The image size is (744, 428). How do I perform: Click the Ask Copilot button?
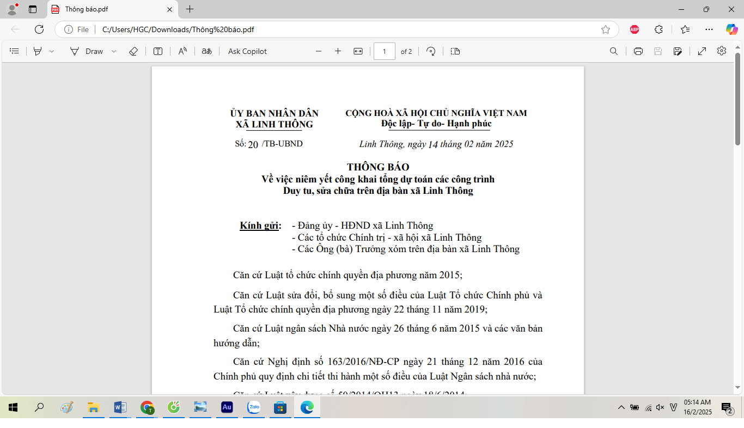pyautogui.click(x=247, y=51)
